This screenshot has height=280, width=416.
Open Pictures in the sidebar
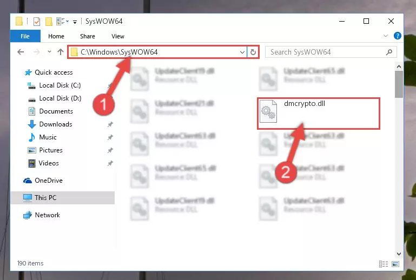pyautogui.click(x=51, y=150)
